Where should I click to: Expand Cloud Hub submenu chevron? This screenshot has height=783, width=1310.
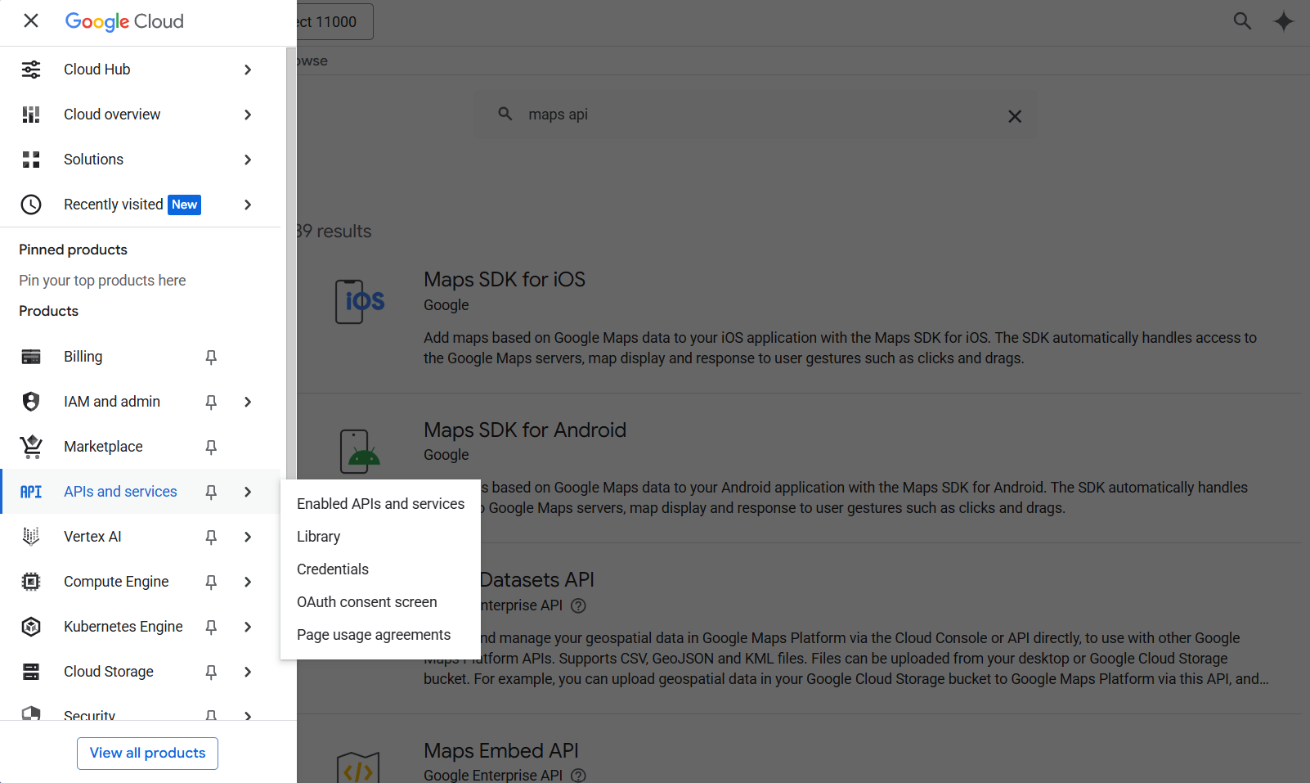click(248, 70)
